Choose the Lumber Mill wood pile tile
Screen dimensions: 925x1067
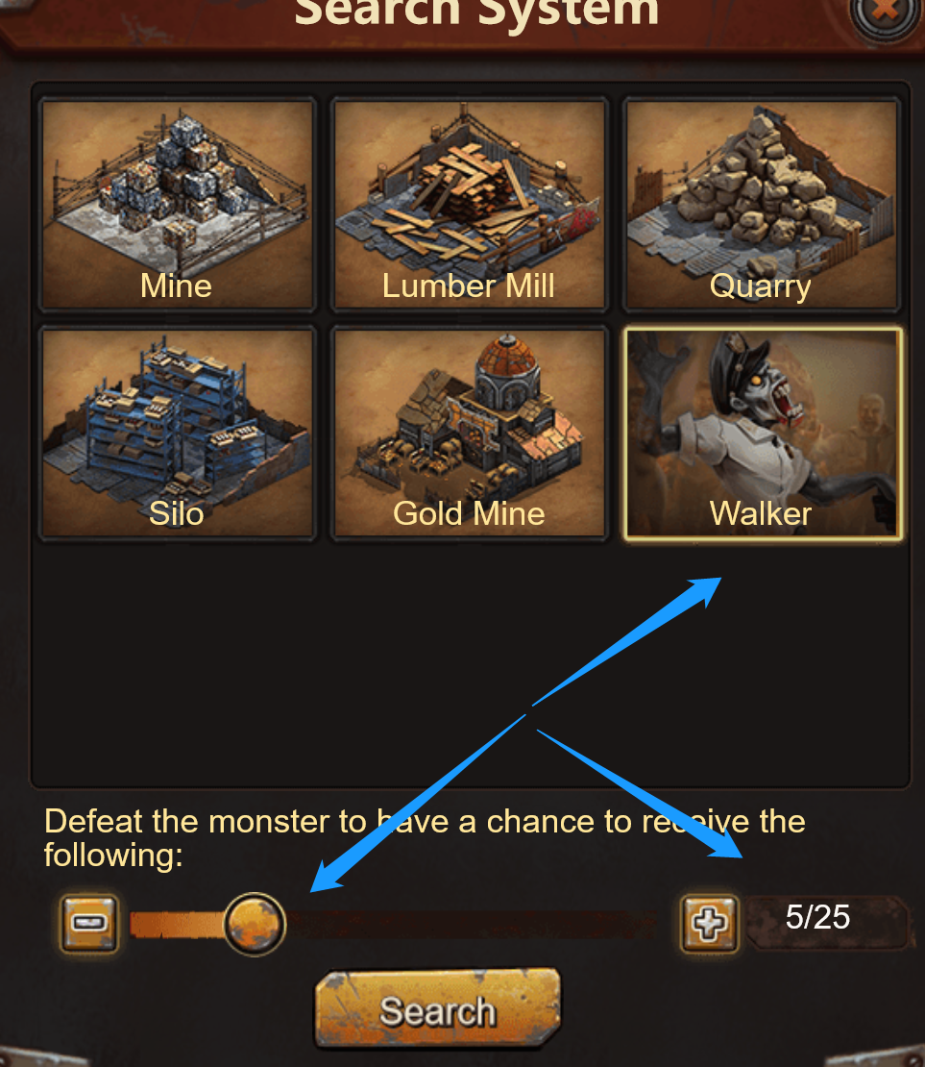(470, 204)
